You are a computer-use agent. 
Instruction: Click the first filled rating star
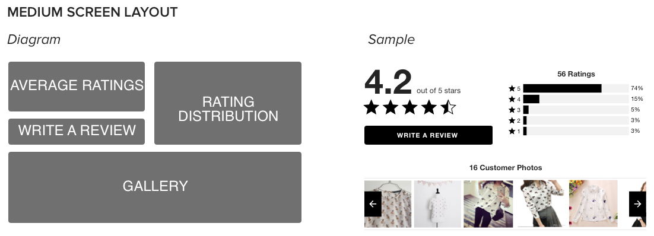pyautogui.click(x=371, y=107)
